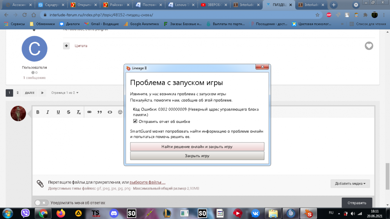Toggle Уведомлять меня об ответах switch
Image resolution: width=390 pixels, height=219 pixels.
(41, 203)
